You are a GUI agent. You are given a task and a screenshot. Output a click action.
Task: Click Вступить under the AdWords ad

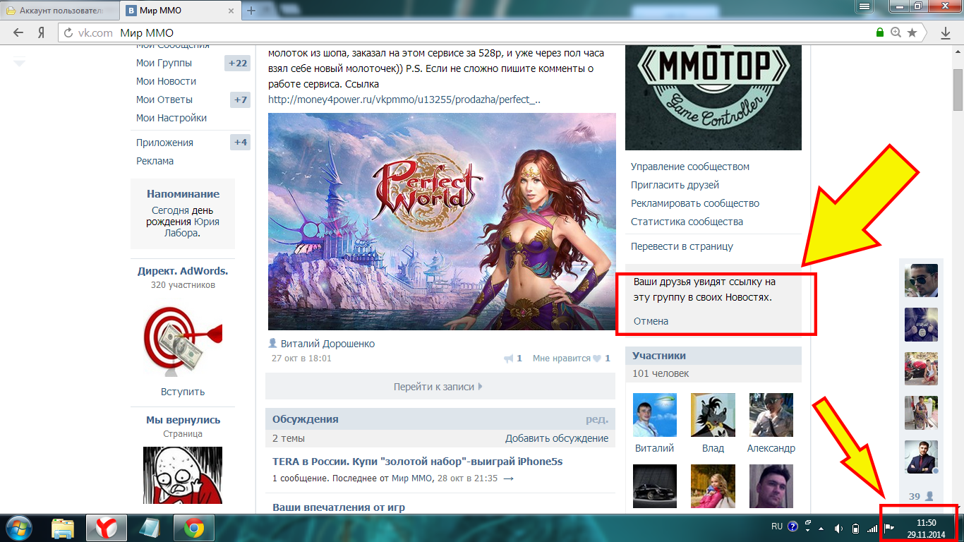coord(183,392)
